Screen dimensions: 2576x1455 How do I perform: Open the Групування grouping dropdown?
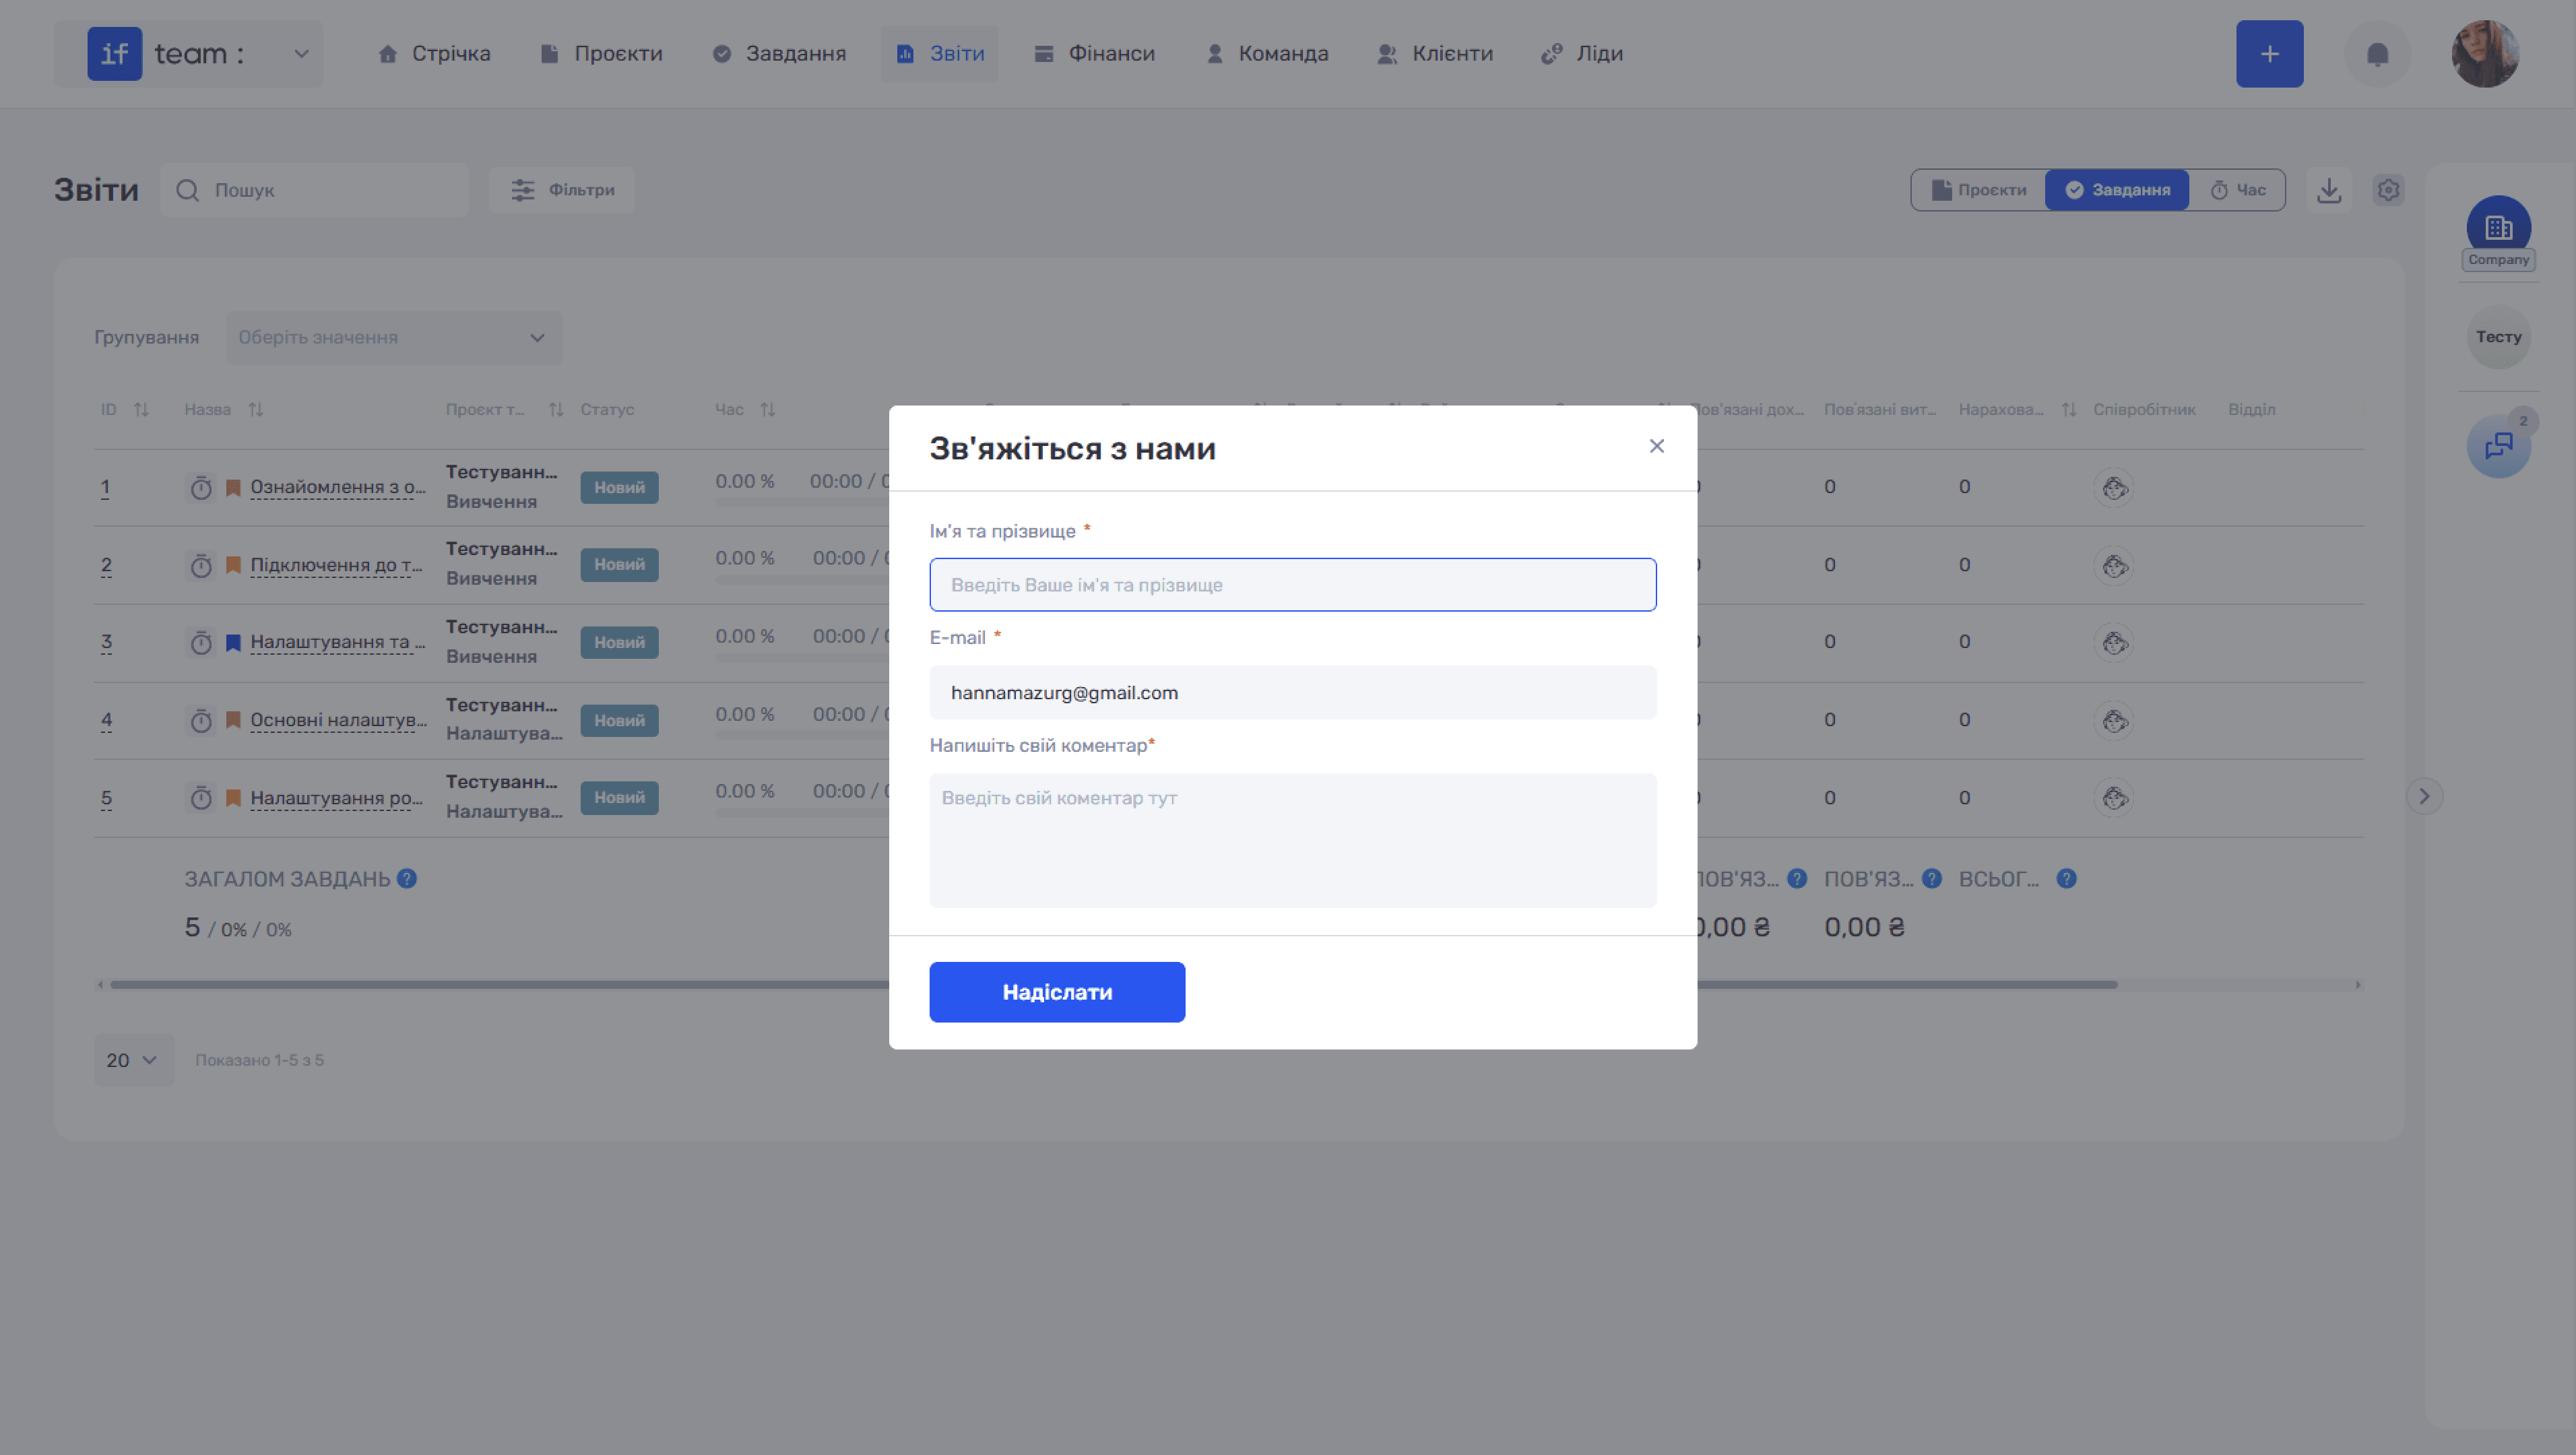tap(394, 338)
